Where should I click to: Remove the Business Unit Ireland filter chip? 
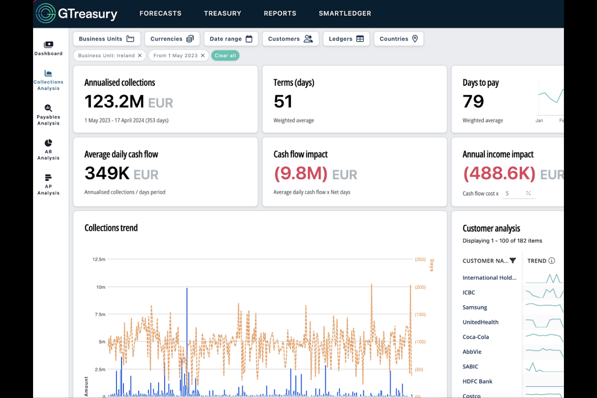point(140,55)
